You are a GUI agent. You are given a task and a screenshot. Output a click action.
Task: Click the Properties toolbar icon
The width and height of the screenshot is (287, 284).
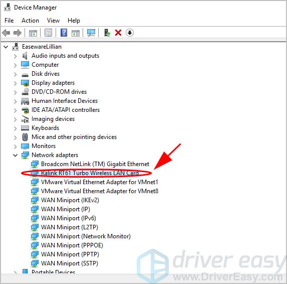point(48,33)
